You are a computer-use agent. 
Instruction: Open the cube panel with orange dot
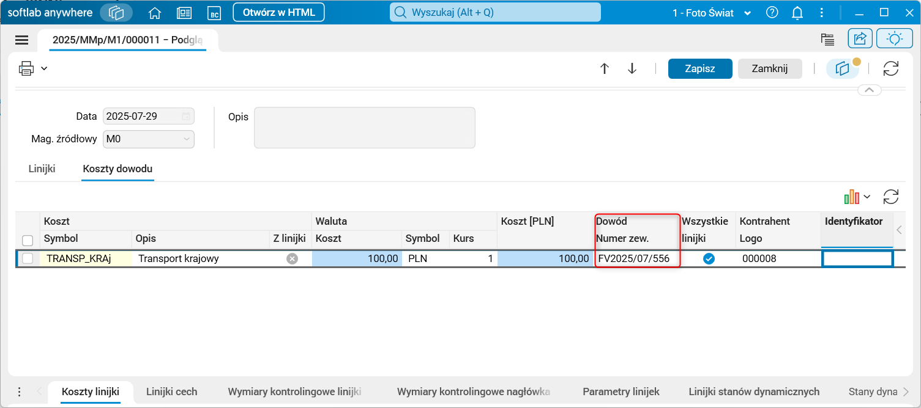coord(843,68)
